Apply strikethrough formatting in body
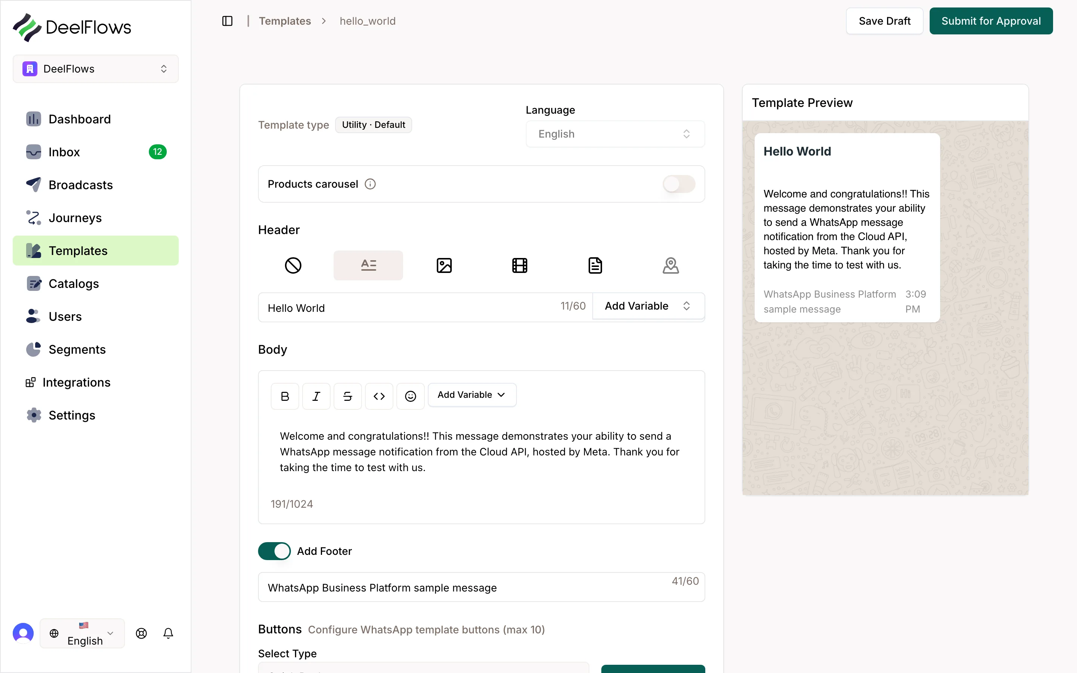The image size is (1077, 673). 347,396
